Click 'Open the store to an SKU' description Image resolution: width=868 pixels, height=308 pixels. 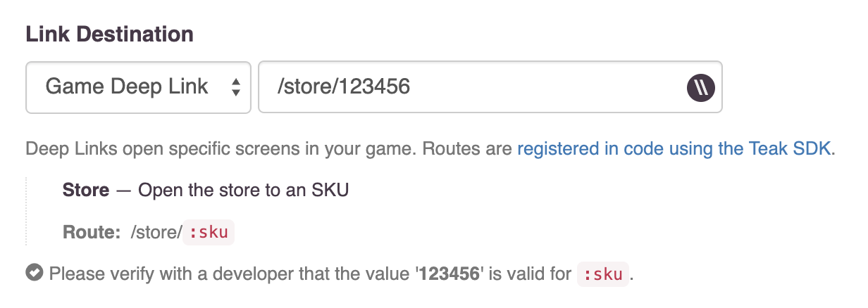pos(243,190)
